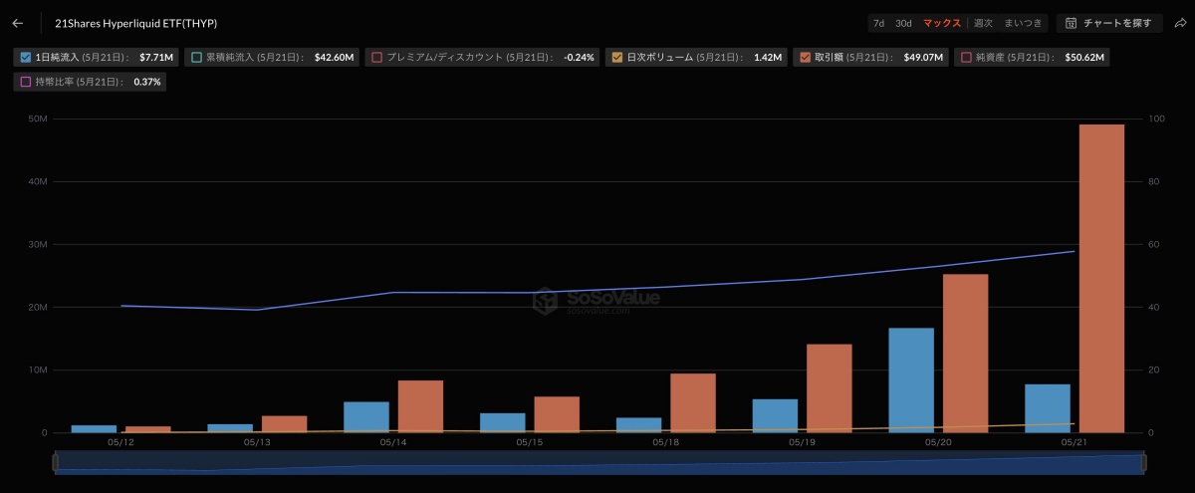Click the 05/20 blue net inflow bar
Screen dimensions: 1195x493
click(911, 380)
